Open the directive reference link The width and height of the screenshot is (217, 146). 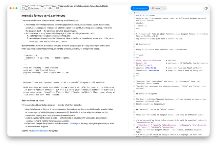[40, 131]
